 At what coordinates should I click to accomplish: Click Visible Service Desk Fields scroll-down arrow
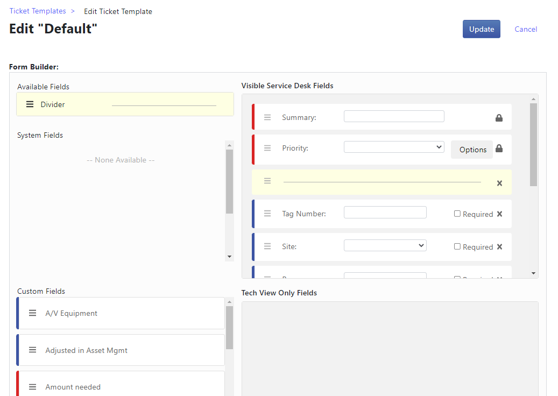(x=533, y=273)
